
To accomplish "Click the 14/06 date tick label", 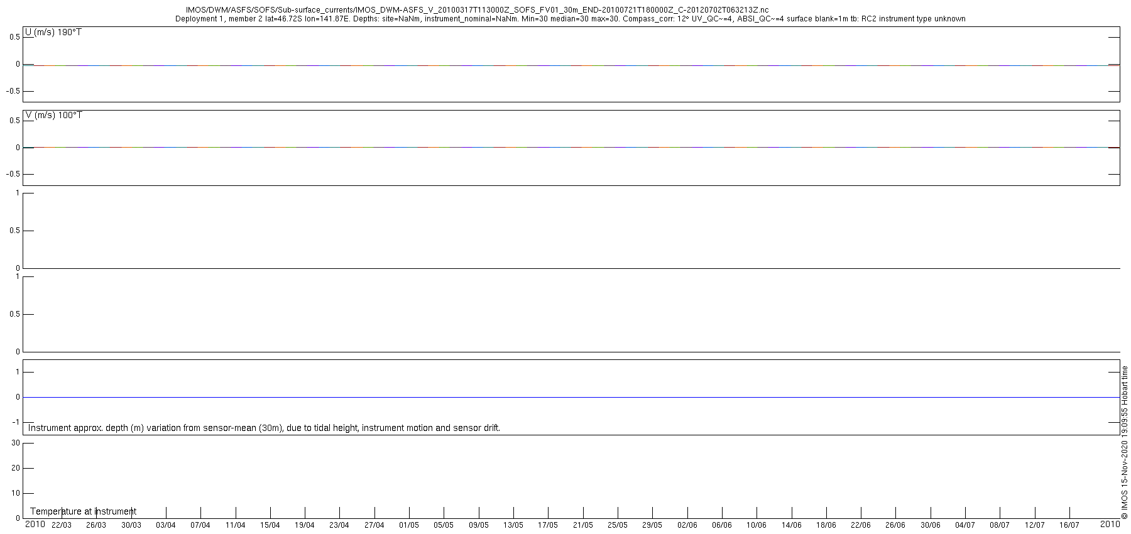I will (x=792, y=525).
